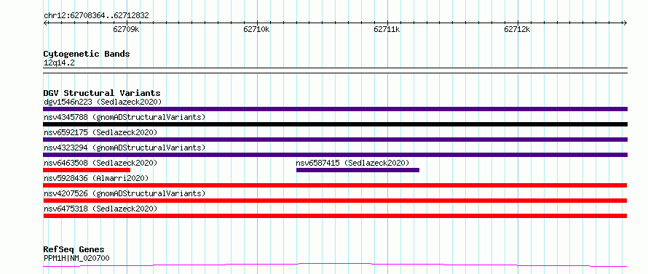
Task: Click the nsv6463508 (Sedlazeck2020) label
Action: tap(100, 163)
